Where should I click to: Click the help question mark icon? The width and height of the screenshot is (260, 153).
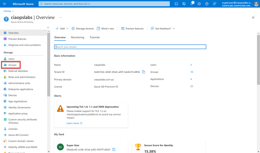207,4
